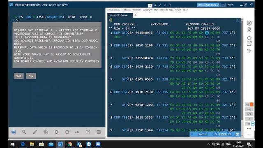Toggle the ON connection switch

click(223, 5)
